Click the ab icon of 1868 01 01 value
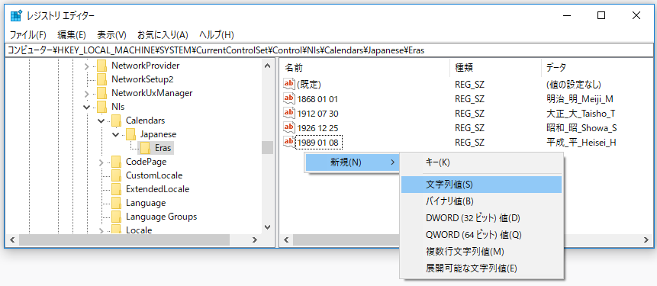This screenshot has width=657, height=286. (289, 99)
